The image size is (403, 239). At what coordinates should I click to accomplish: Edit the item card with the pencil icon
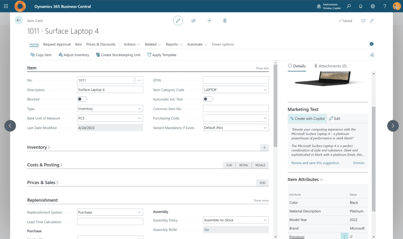click(178, 20)
